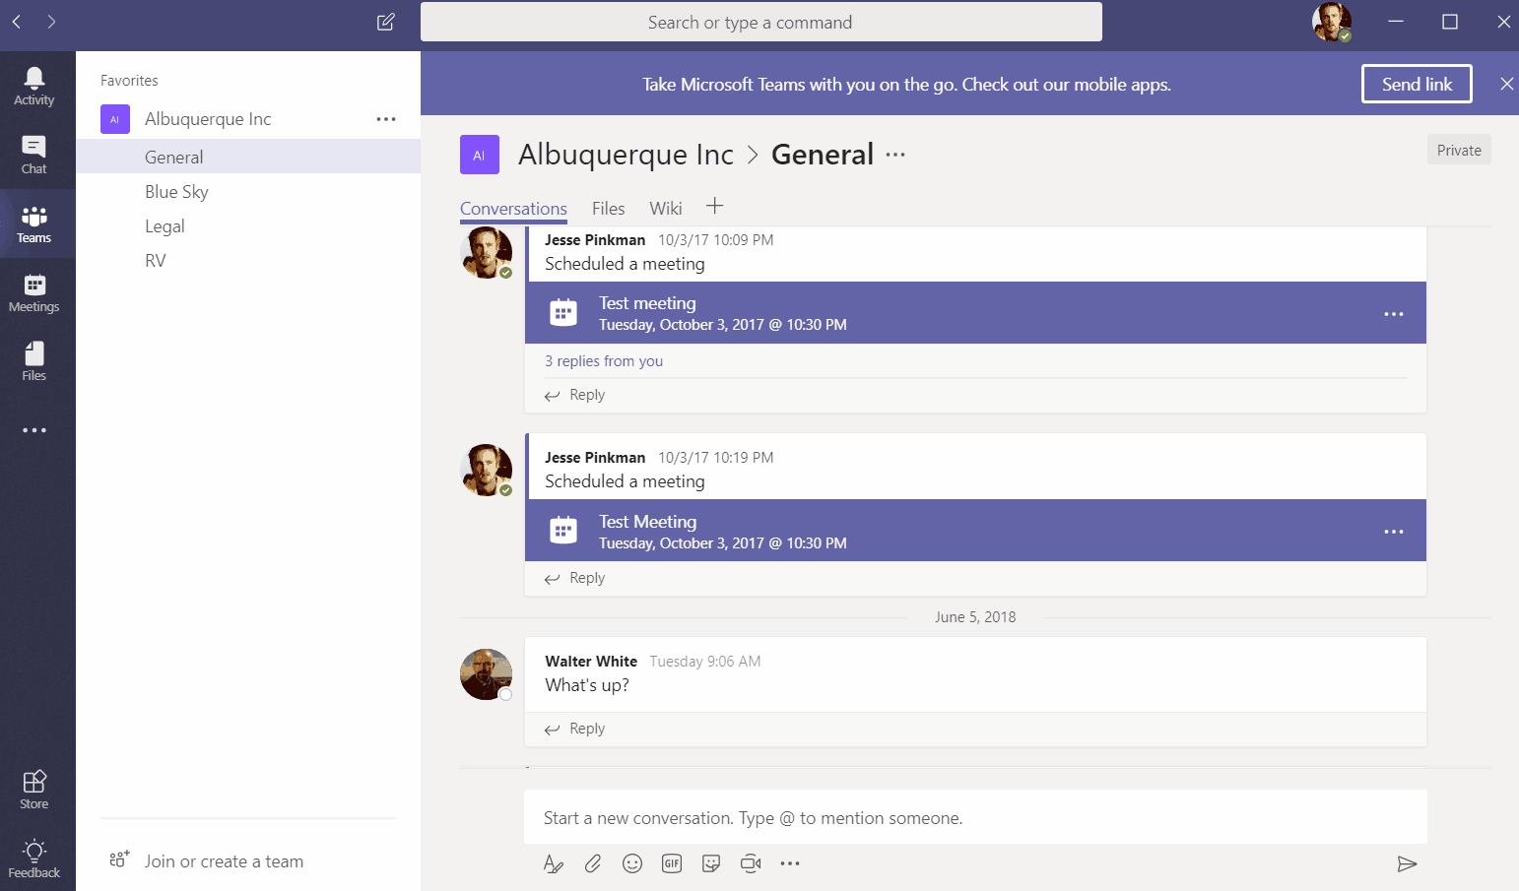Open the Feedback option

click(34, 859)
